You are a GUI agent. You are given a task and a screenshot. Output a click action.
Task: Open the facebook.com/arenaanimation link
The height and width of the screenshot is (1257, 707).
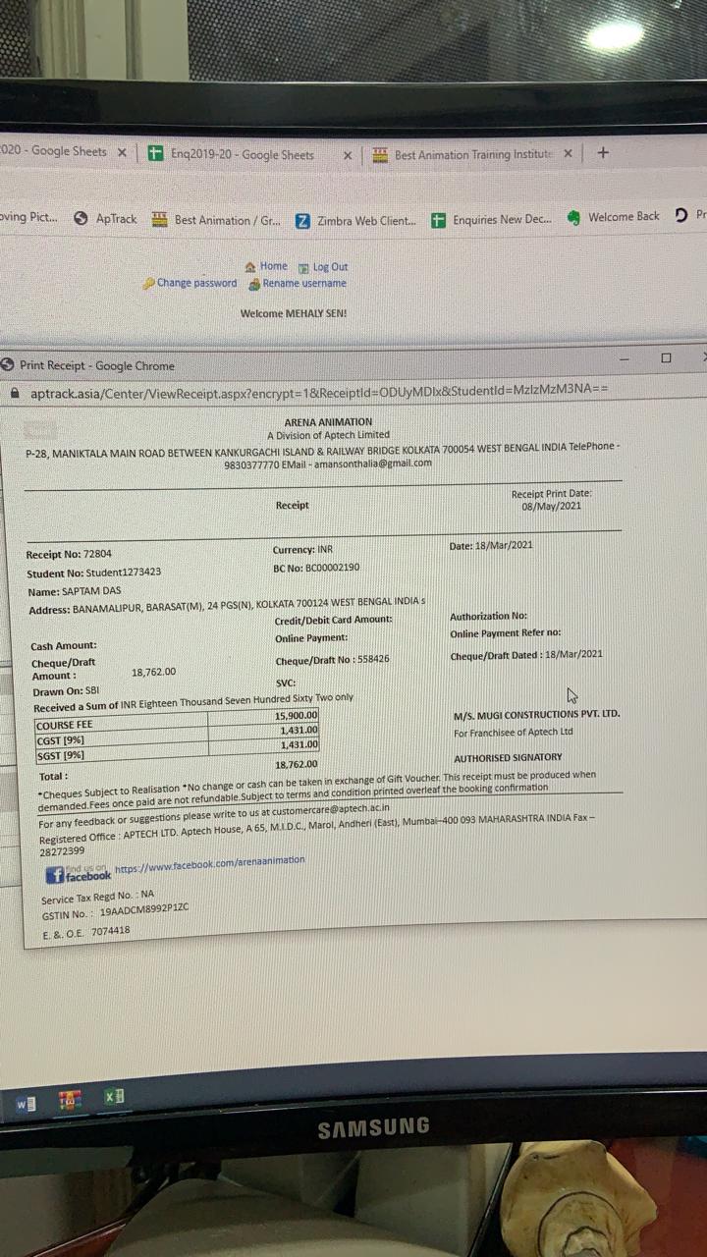click(x=209, y=865)
